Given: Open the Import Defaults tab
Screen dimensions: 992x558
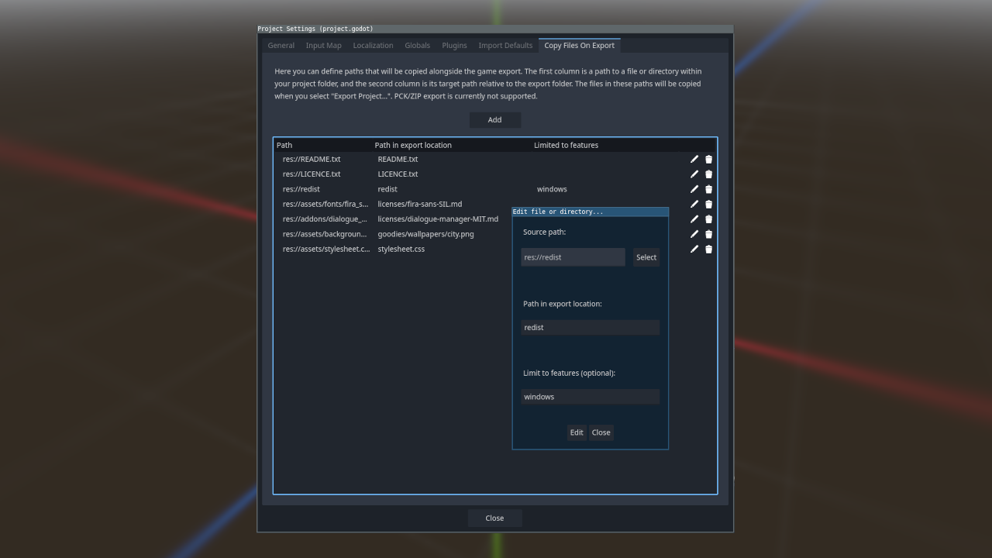Looking at the screenshot, I should click(505, 46).
